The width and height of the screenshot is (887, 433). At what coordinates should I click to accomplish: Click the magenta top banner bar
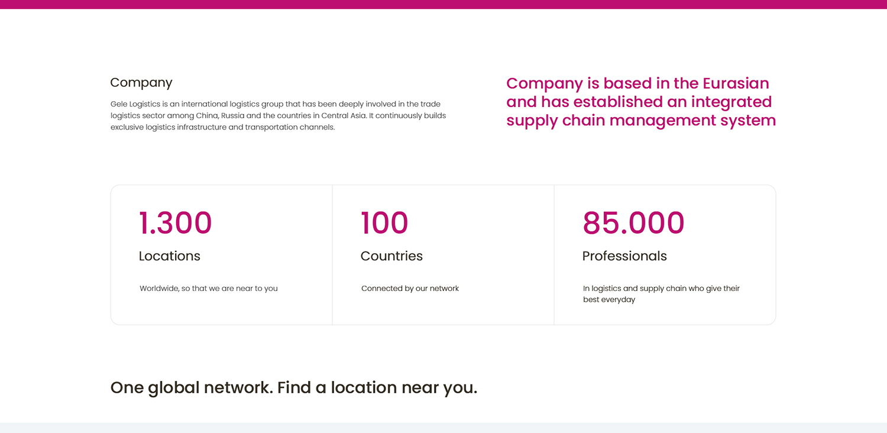tap(444, 4)
